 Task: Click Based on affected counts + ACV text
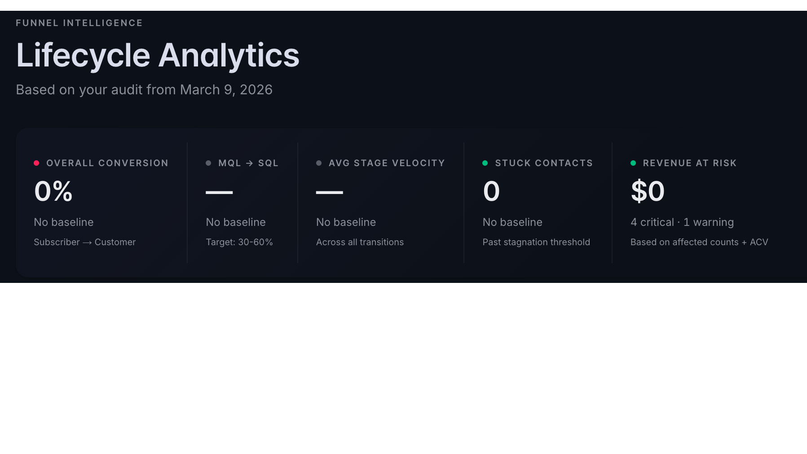pos(699,242)
